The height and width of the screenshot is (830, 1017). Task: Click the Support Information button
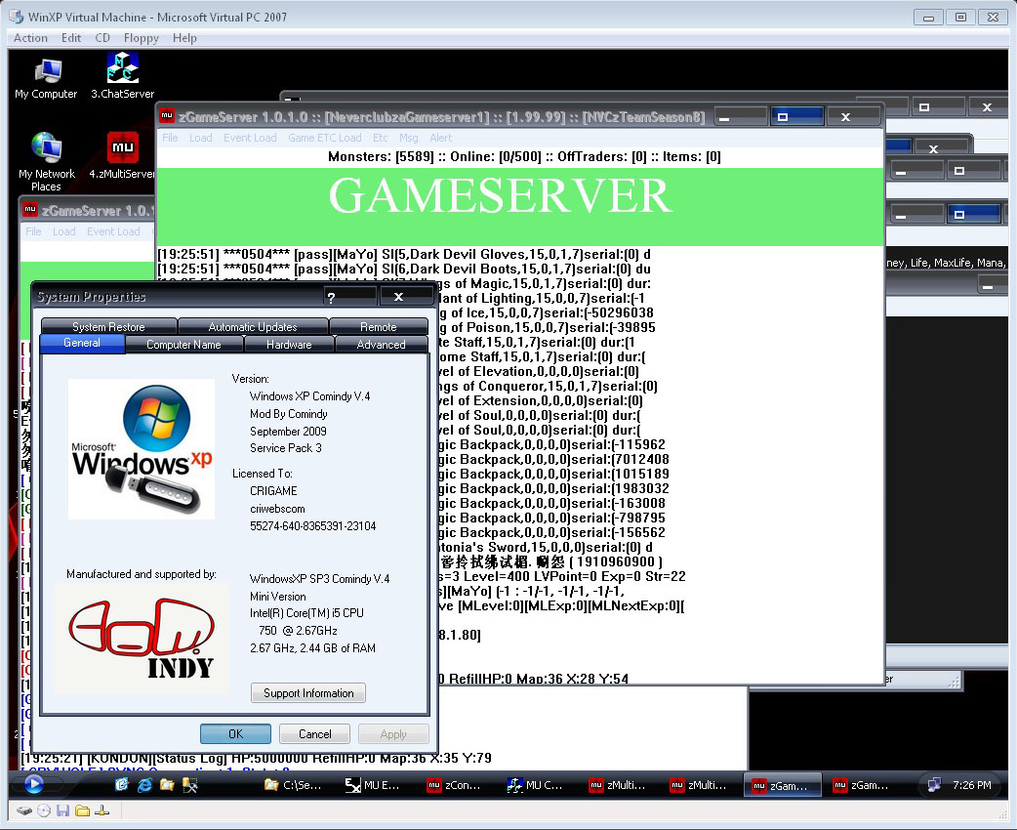(x=308, y=693)
